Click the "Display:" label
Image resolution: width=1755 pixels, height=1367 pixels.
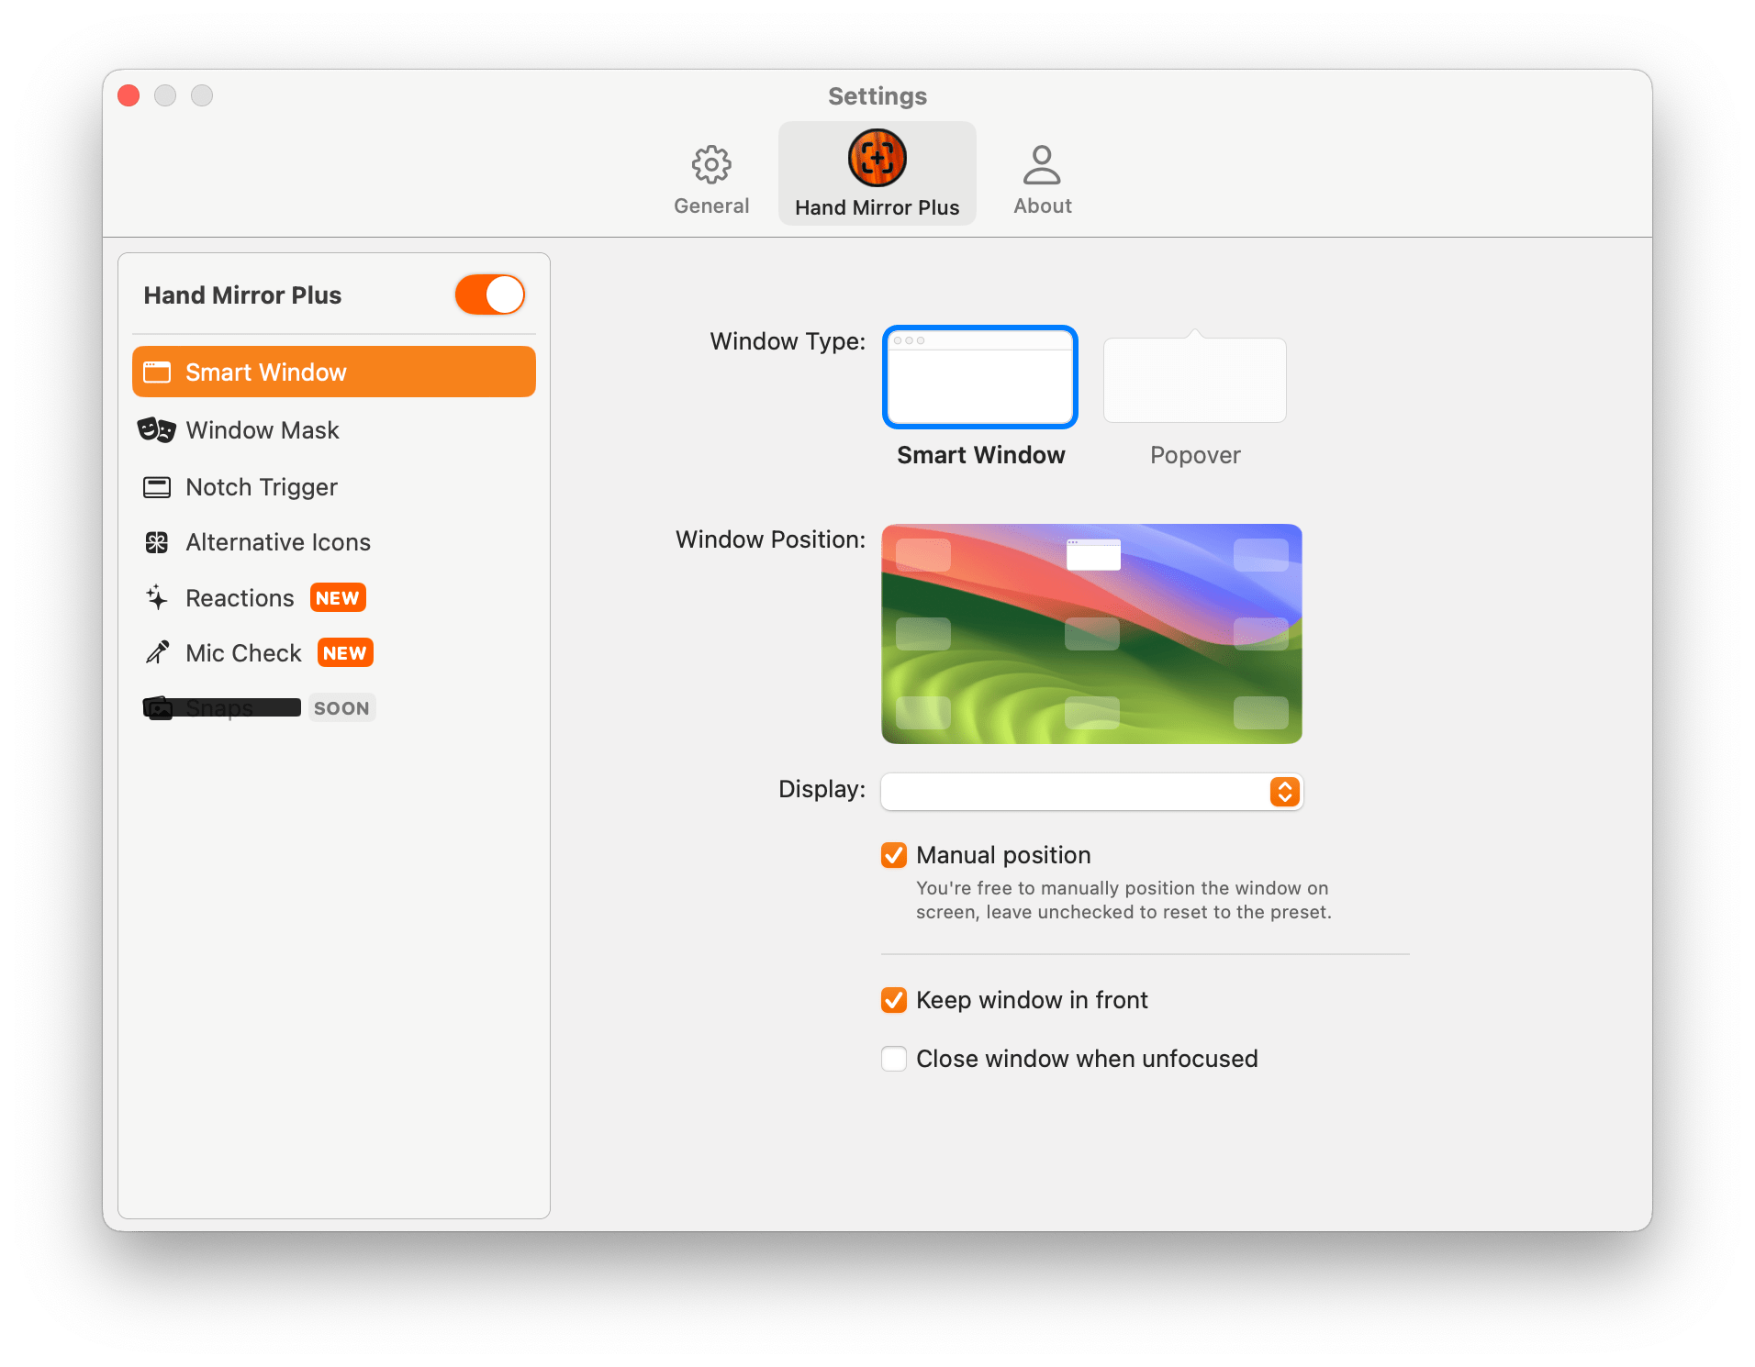[x=822, y=789]
